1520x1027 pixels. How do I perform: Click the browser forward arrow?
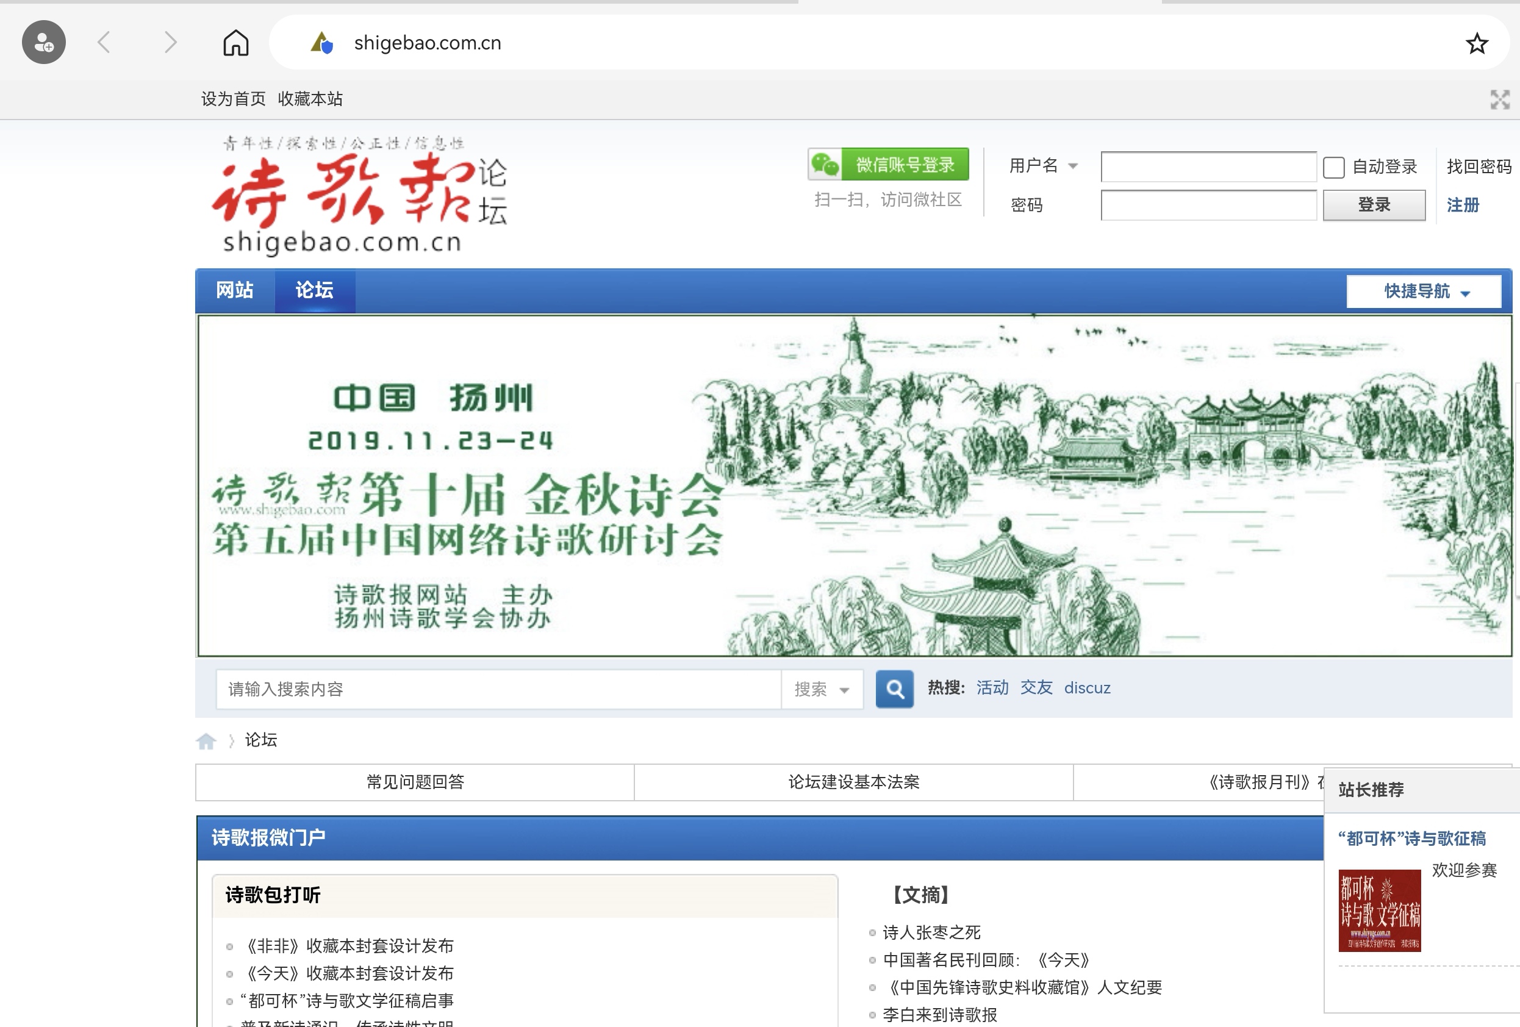(170, 42)
